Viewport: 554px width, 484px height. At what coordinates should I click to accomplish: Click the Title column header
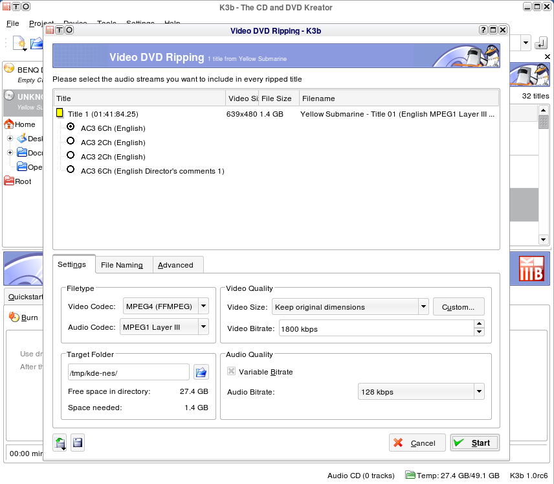tap(140, 98)
